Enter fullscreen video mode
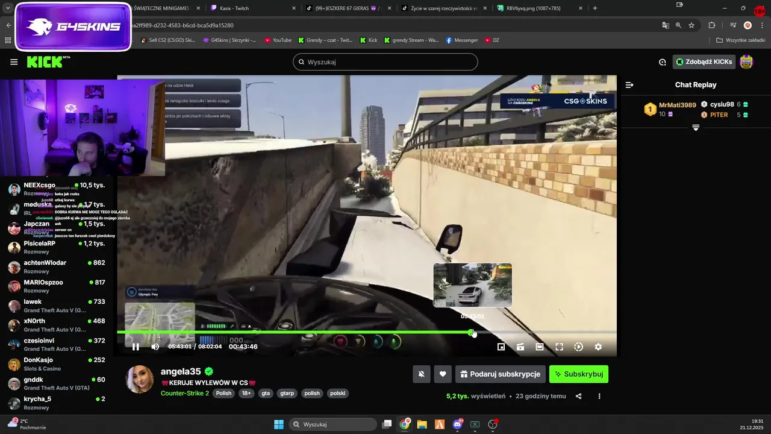 (559, 347)
